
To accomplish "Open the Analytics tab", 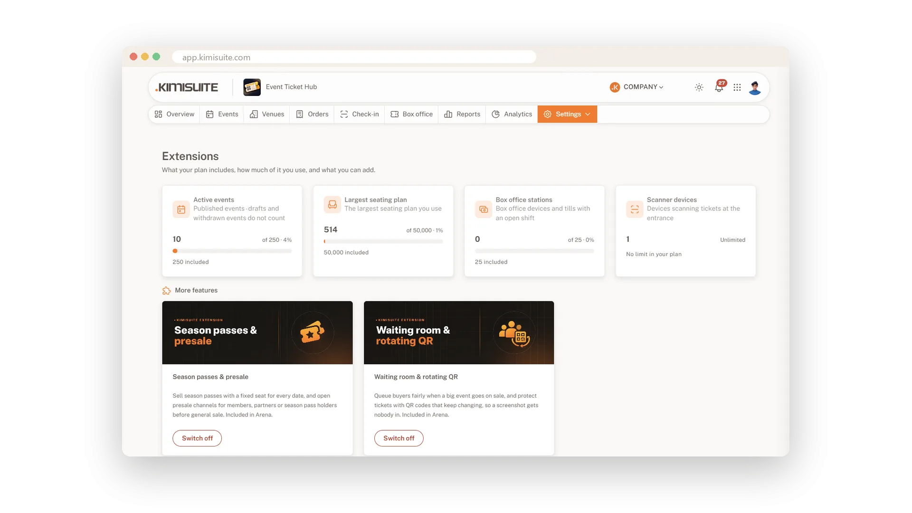I will [512, 114].
